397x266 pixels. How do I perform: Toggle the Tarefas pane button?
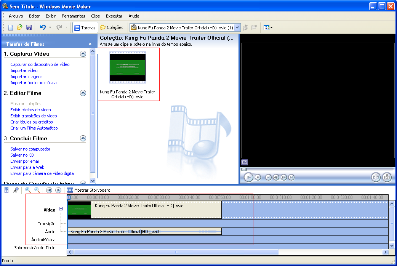85,27
